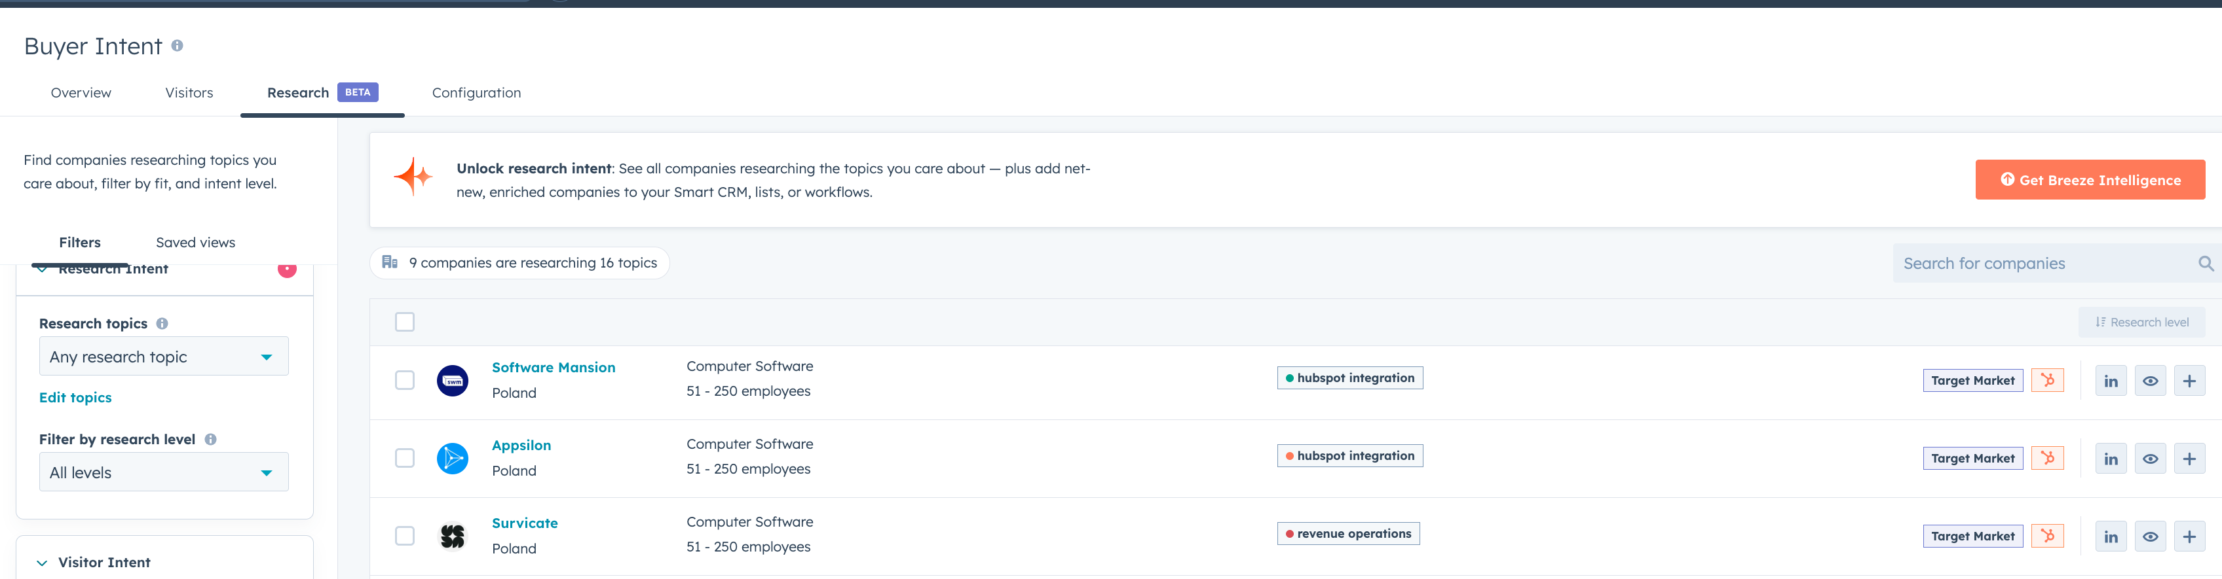Image resolution: width=2222 pixels, height=579 pixels.
Task: Click the 9 companies researching 16 topics pill
Action: (x=519, y=262)
